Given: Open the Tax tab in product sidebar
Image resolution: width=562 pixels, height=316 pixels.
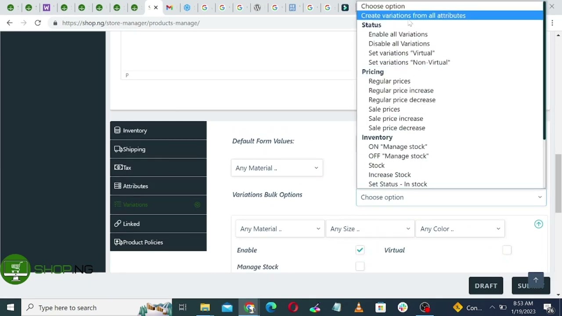Looking at the screenshot, I should click(158, 168).
